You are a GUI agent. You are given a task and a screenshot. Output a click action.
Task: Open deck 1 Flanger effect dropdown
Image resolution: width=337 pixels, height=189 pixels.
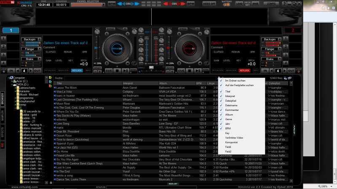(x=40, y=49)
